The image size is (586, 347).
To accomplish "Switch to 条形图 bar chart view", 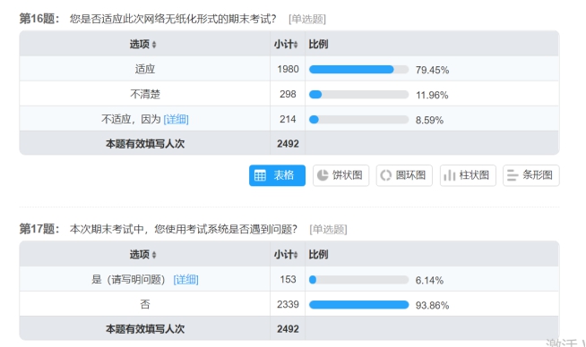I will [531, 175].
